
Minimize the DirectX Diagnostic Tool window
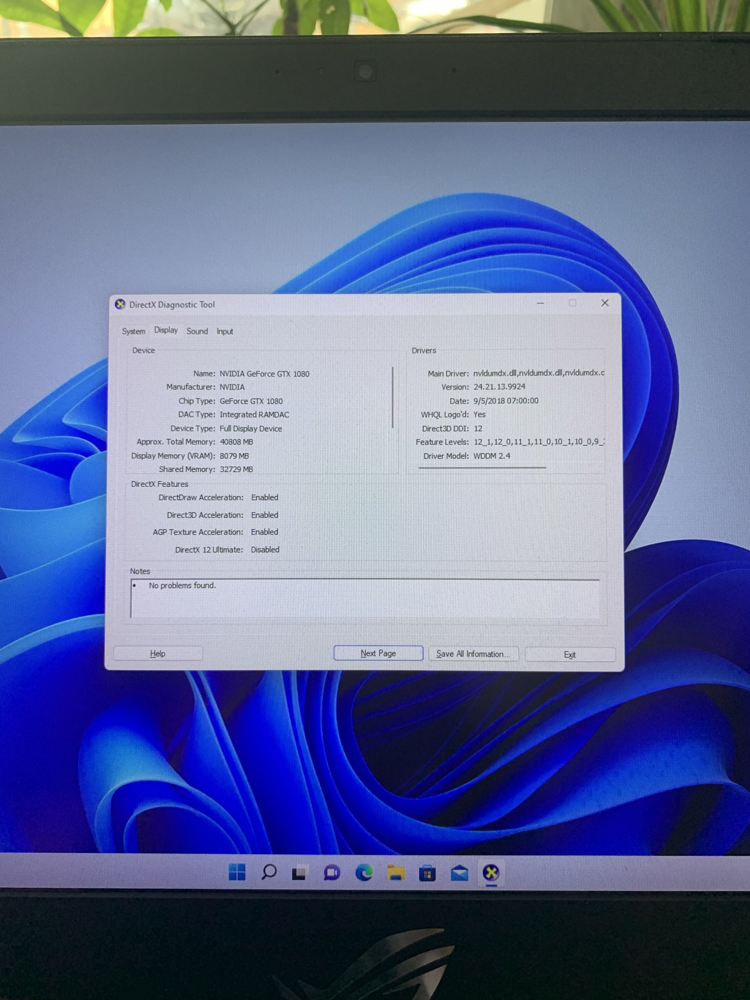point(540,303)
